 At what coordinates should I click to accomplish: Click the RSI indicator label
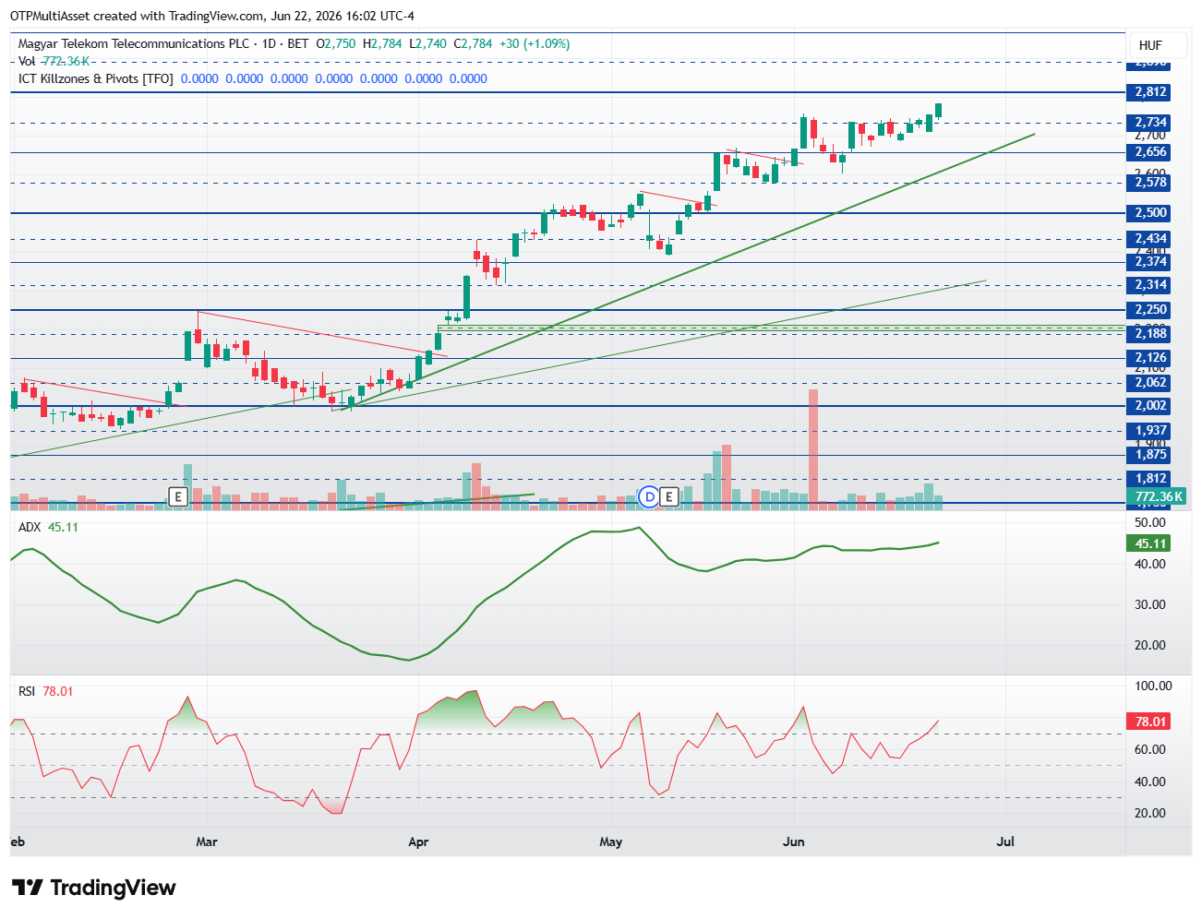pos(27,691)
